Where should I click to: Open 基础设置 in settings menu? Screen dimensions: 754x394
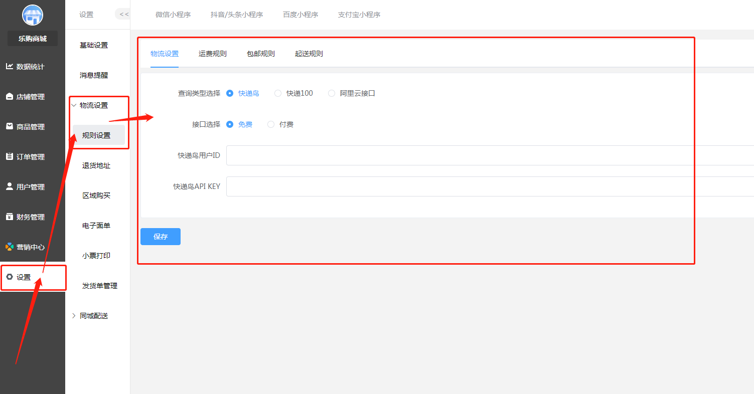94,45
